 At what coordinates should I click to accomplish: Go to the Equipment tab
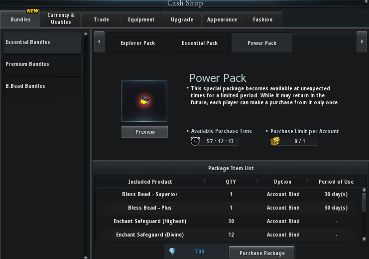tap(141, 20)
